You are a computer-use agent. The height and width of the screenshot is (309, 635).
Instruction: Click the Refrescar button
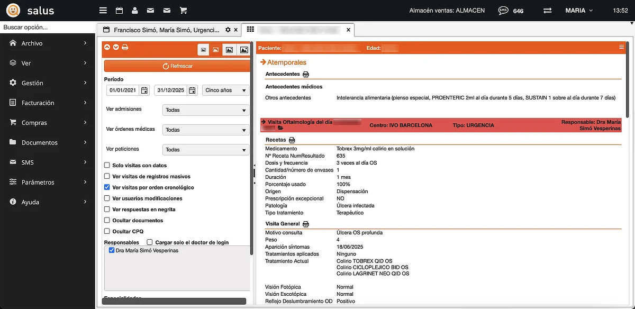point(177,66)
